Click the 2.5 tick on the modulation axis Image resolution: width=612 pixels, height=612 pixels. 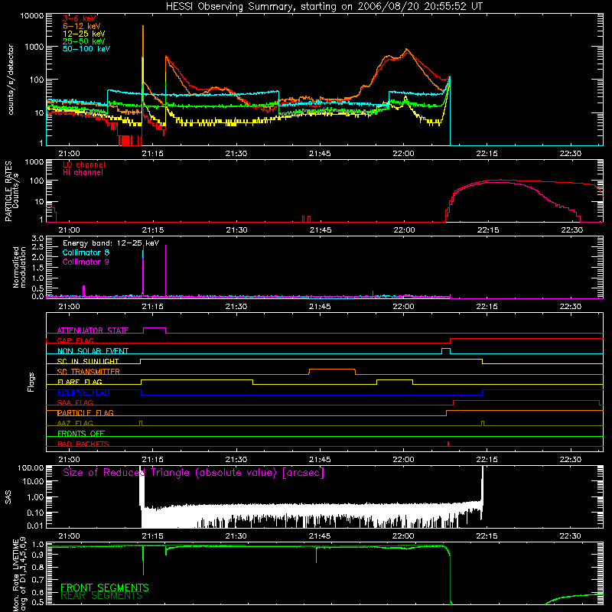[x=37, y=247]
